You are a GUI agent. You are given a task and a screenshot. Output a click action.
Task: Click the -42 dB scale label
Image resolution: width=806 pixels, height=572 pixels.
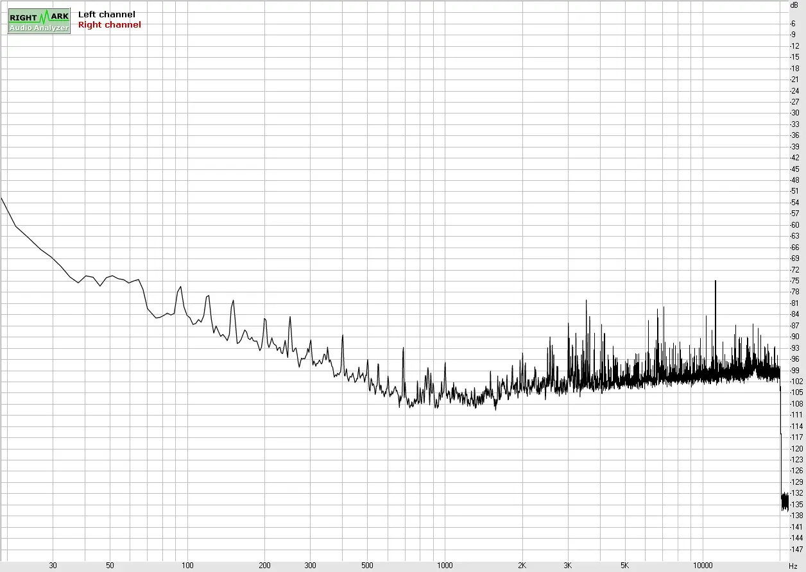click(794, 157)
